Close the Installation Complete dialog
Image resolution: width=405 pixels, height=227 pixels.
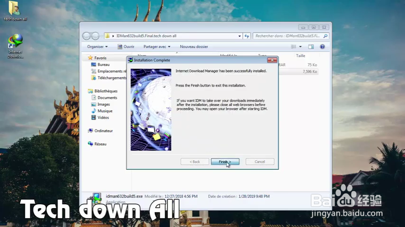click(x=272, y=60)
